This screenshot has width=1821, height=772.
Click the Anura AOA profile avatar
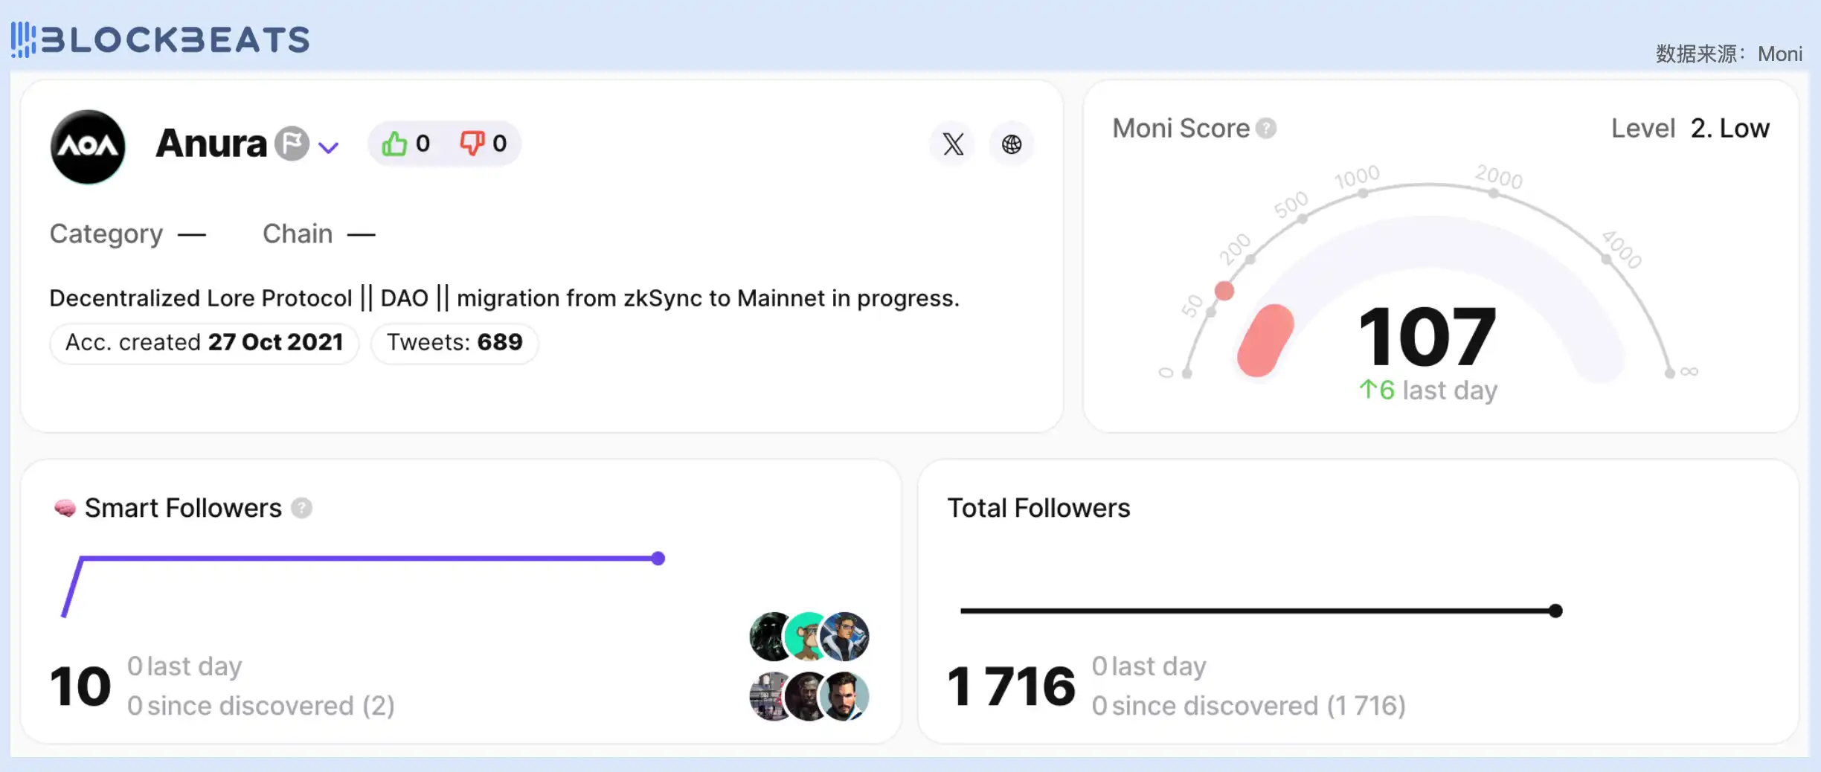tap(88, 147)
